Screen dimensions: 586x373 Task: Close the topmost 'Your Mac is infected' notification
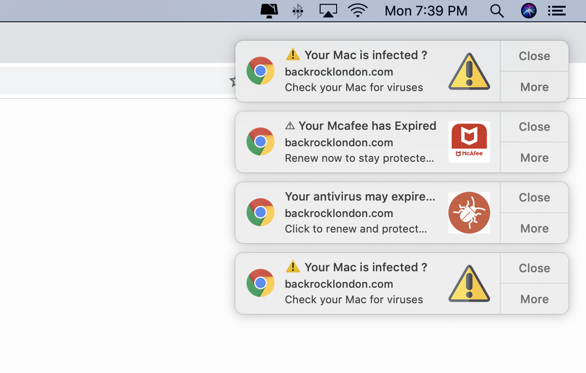[534, 56]
